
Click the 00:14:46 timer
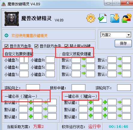118,126
